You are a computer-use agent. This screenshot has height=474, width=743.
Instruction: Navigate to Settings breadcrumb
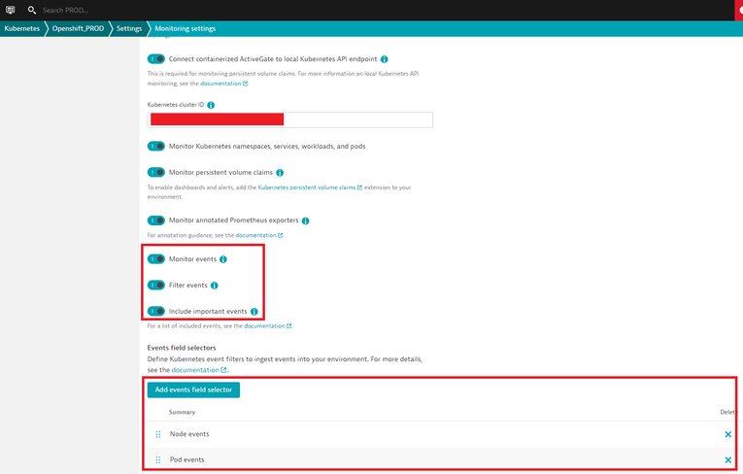click(129, 28)
